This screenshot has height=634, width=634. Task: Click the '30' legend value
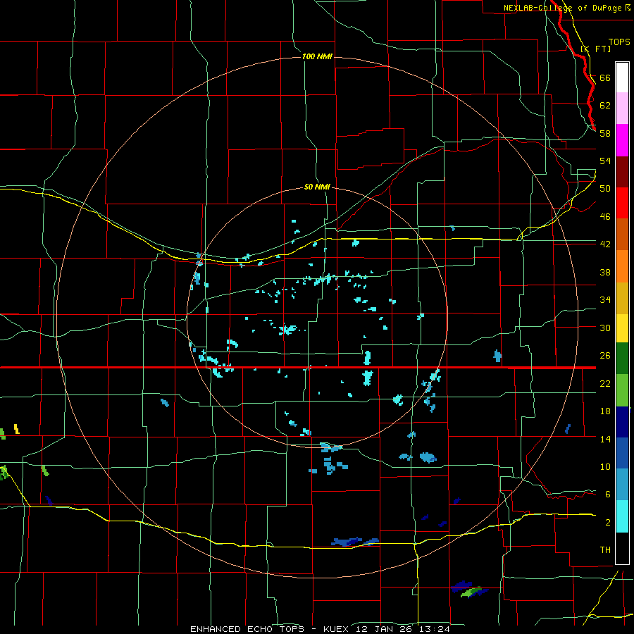pos(605,328)
